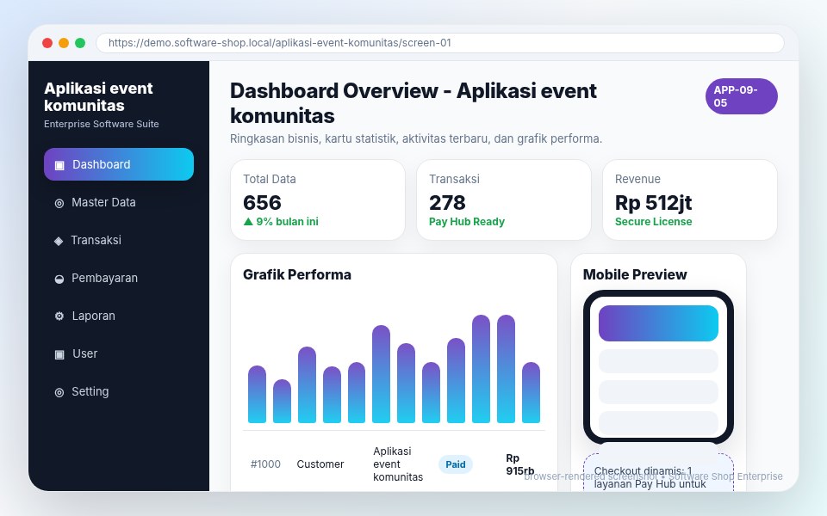Go to Master Data section

[119, 202]
